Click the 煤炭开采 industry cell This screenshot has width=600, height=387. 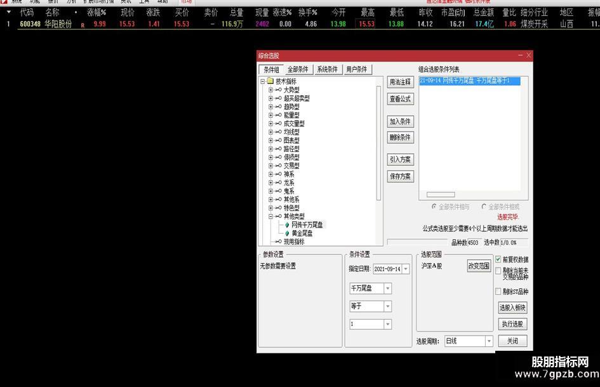pos(534,24)
